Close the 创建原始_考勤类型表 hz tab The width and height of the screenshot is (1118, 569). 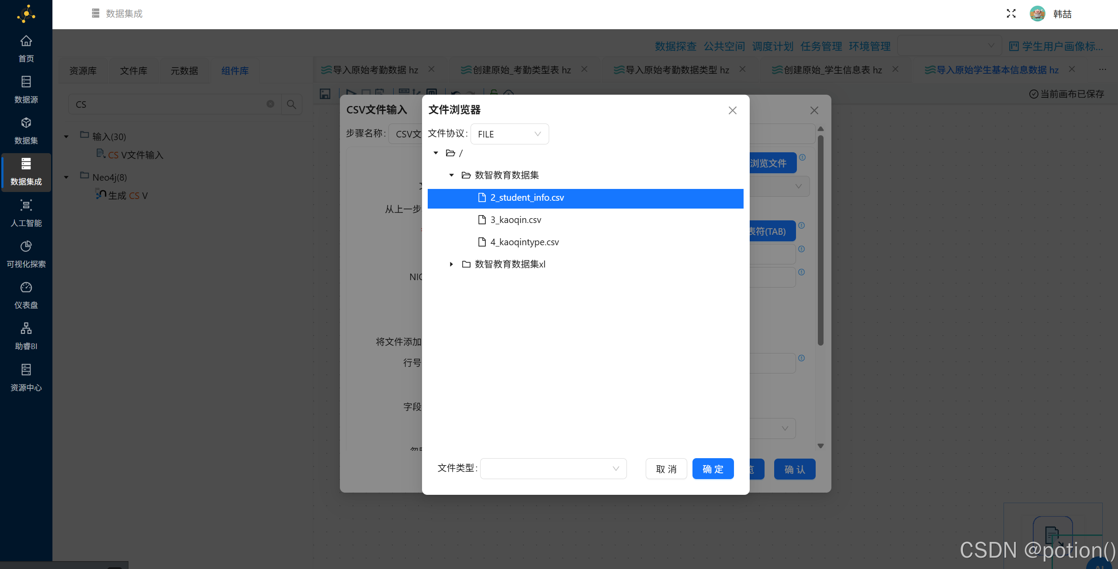pyautogui.click(x=584, y=69)
